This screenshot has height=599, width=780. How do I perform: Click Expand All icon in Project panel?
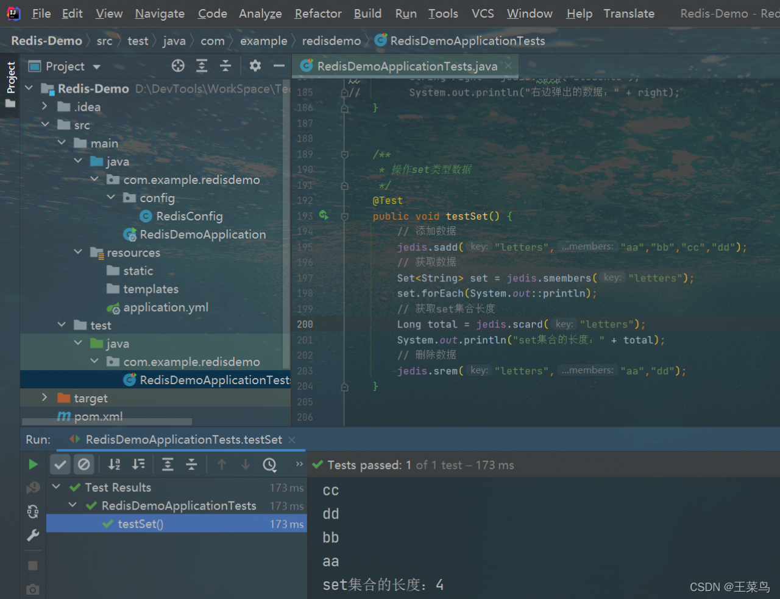(202, 66)
